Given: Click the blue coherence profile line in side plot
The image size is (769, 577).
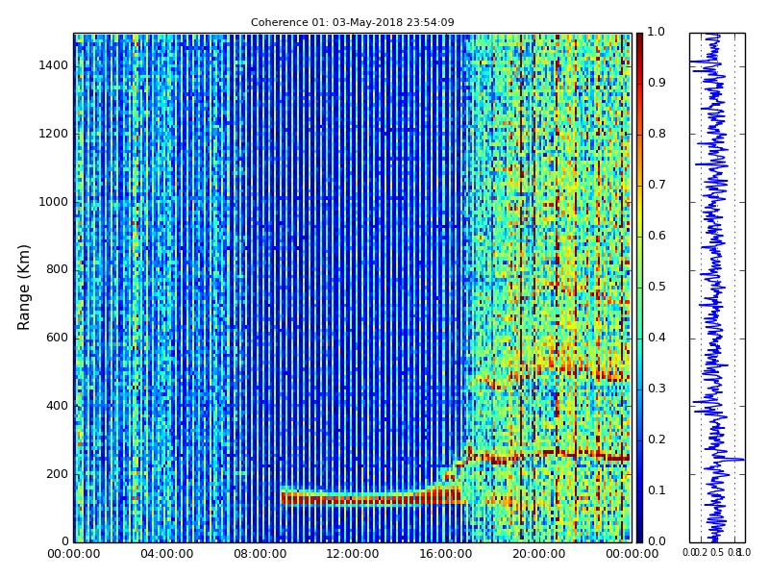Looking at the screenshot, I should click(x=714, y=288).
